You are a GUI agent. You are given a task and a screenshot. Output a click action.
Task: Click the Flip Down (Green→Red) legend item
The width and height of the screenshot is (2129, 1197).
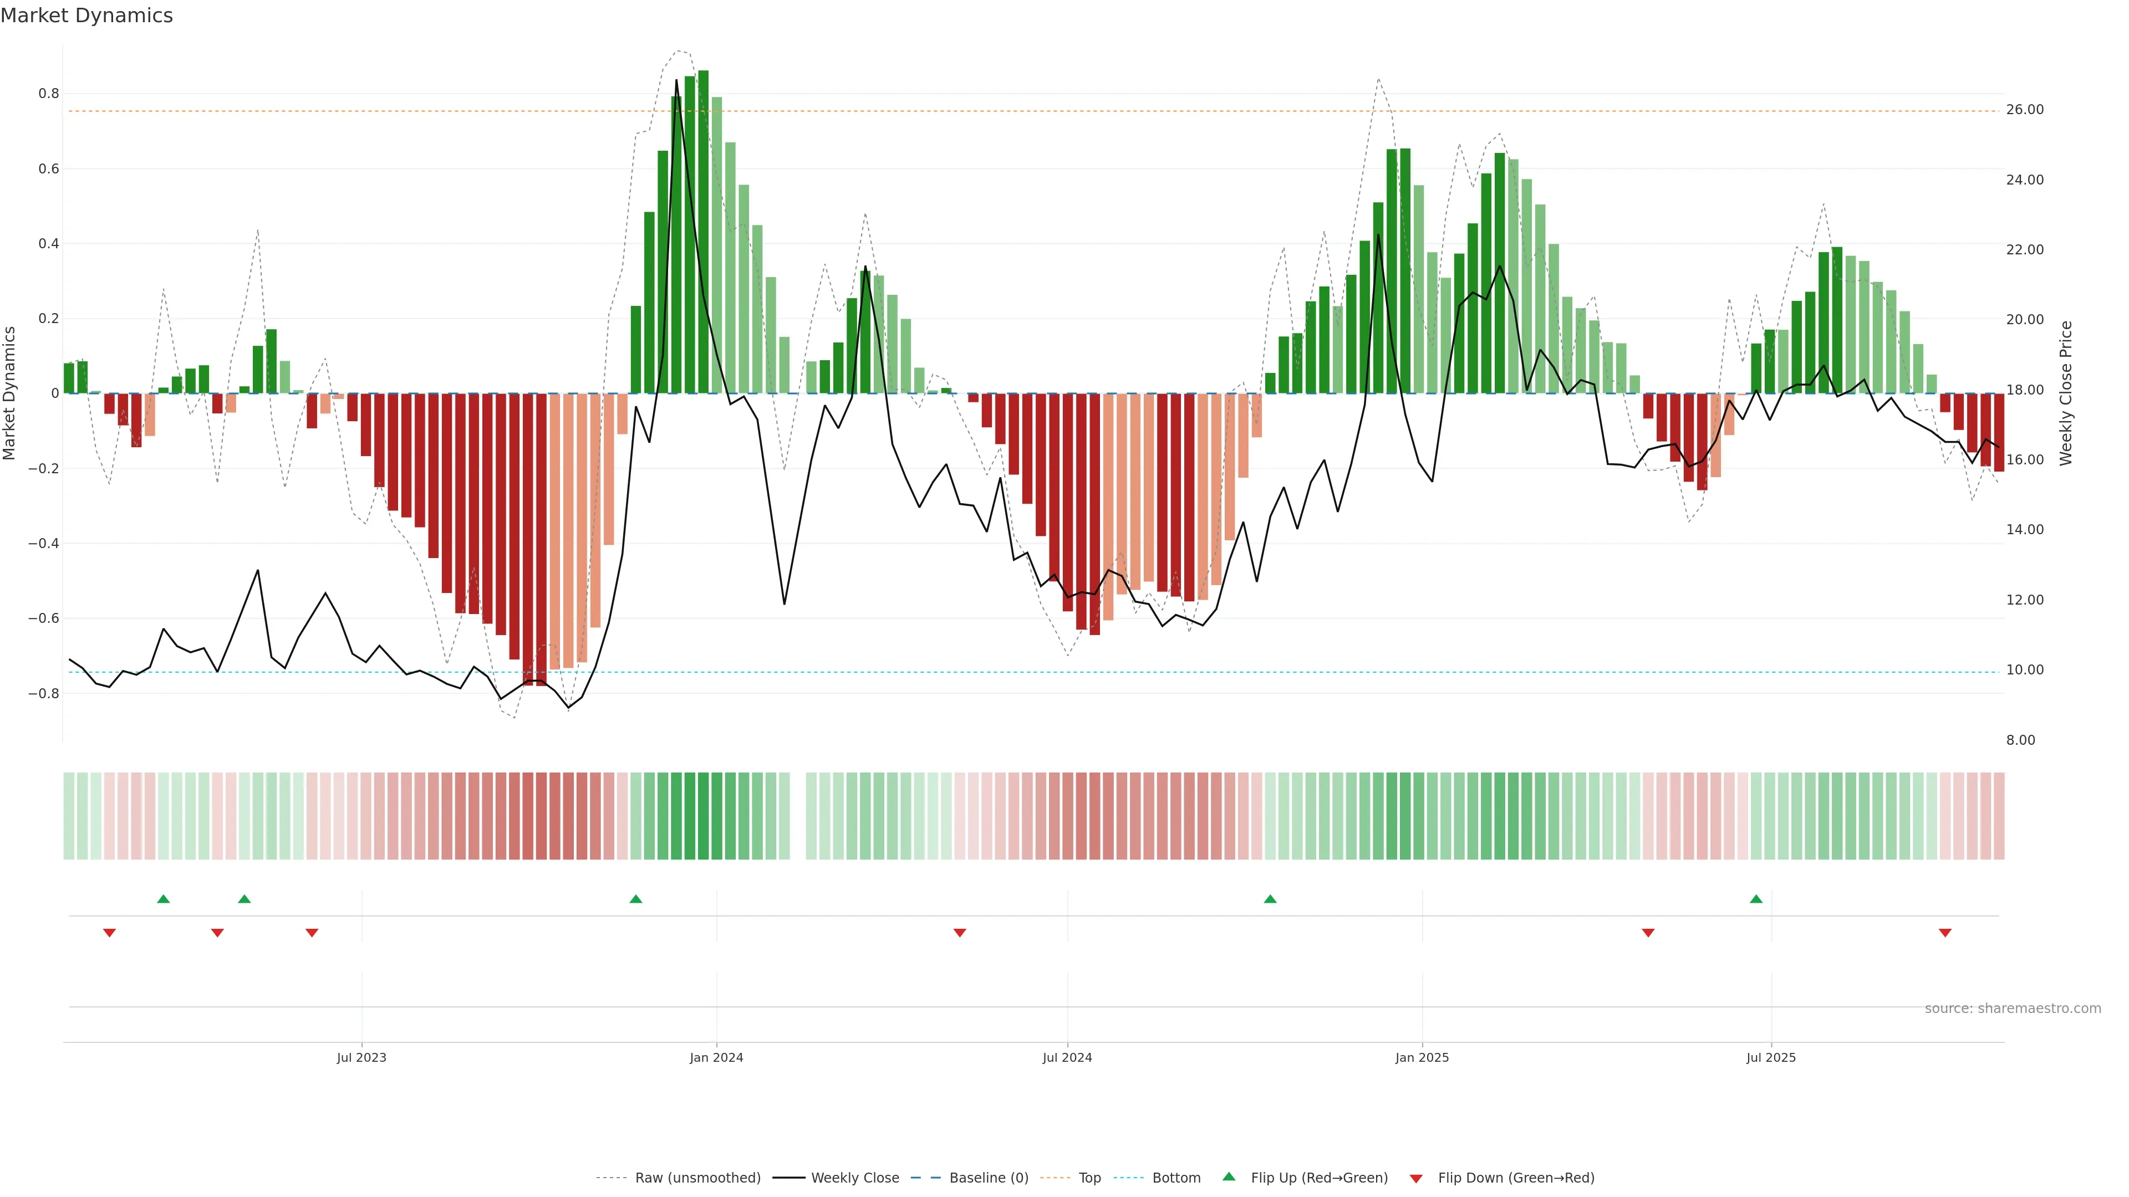pos(1516,1178)
